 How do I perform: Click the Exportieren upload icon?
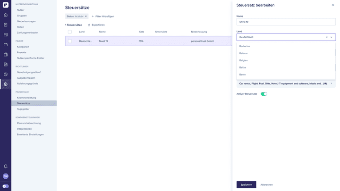[x=89, y=25]
